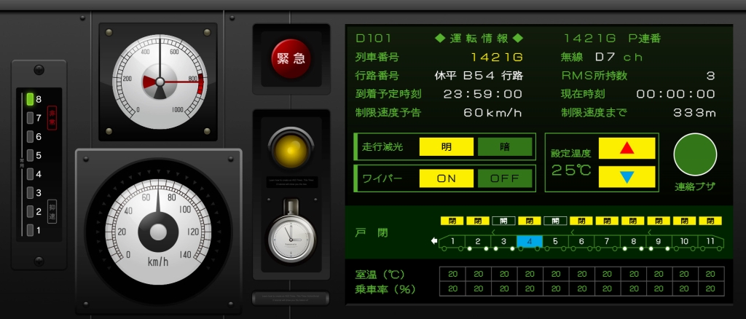
Task: Set 走行減光 to 明 (bright)
Action: pyautogui.click(x=447, y=147)
